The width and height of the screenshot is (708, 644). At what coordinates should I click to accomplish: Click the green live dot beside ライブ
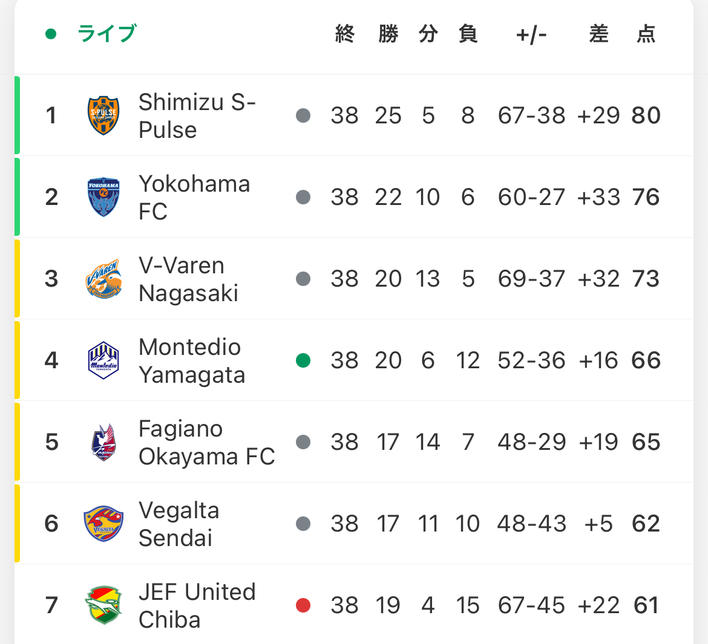click(51, 34)
